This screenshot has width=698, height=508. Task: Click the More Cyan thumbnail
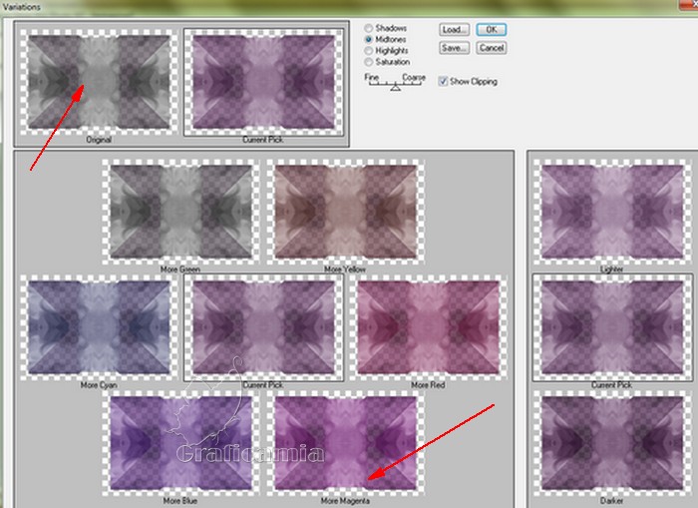(x=99, y=327)
